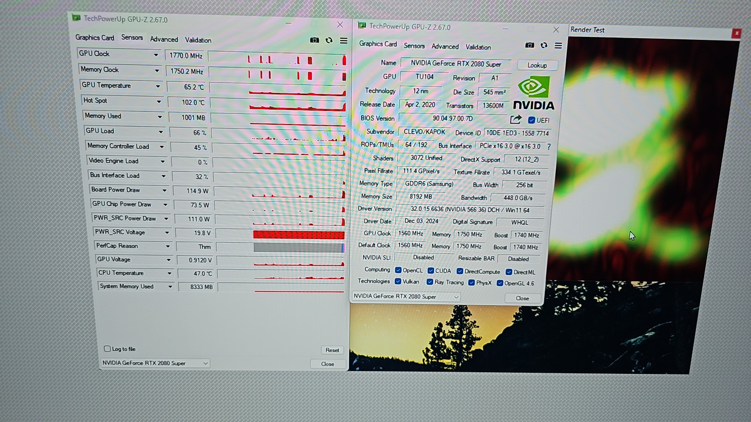Open GPU selector dropdown in Sensors window
The image size is (751, 422).
click(154, 363)
